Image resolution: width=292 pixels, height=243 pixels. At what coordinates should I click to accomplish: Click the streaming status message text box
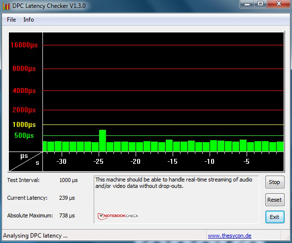pyautogui.click(x=177, y=200)
